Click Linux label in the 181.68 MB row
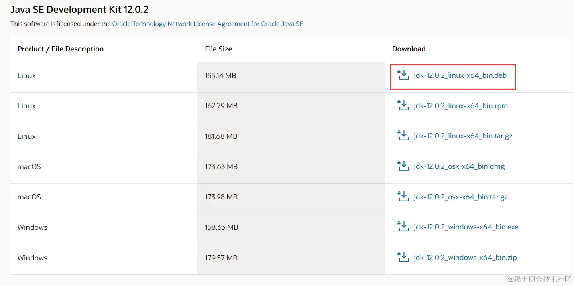This screenshot has width=574, height=286. (x=26, y=136)
